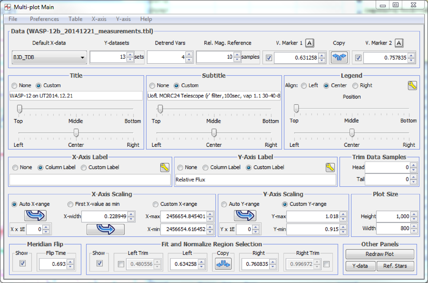Open the Y-axis menu

click(123, 19)
